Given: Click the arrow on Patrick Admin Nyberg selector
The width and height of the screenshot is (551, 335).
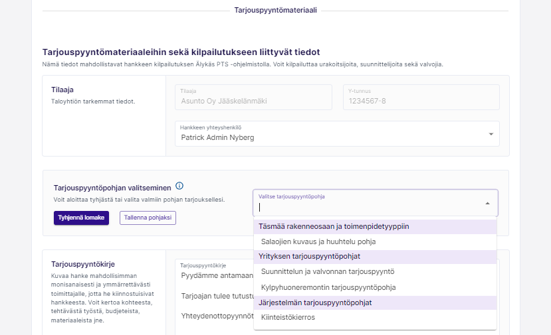Looking at the screenshot, I should 491,134.
